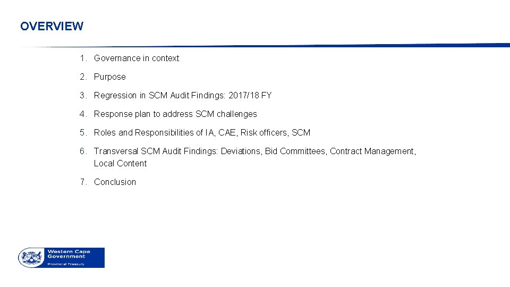
Task: Click the 'Western Cape Government' logo text
Action: coord(69,254)
